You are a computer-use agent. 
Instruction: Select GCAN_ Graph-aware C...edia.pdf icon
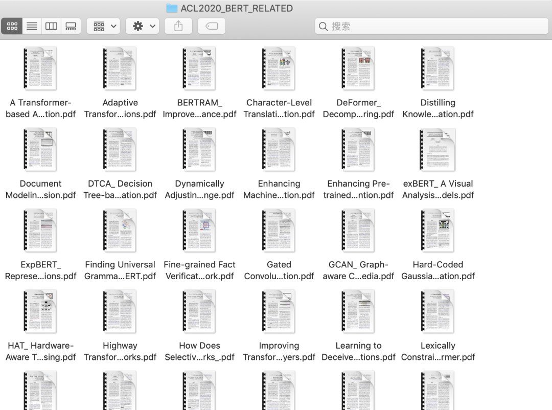click(x=358, y=231)
